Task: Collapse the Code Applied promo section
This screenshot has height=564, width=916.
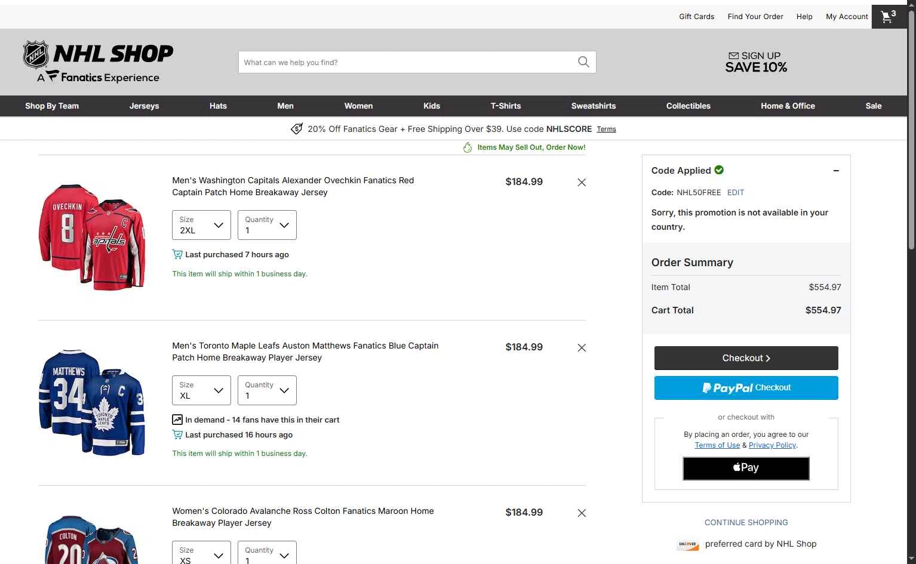Action: (836, 171)
